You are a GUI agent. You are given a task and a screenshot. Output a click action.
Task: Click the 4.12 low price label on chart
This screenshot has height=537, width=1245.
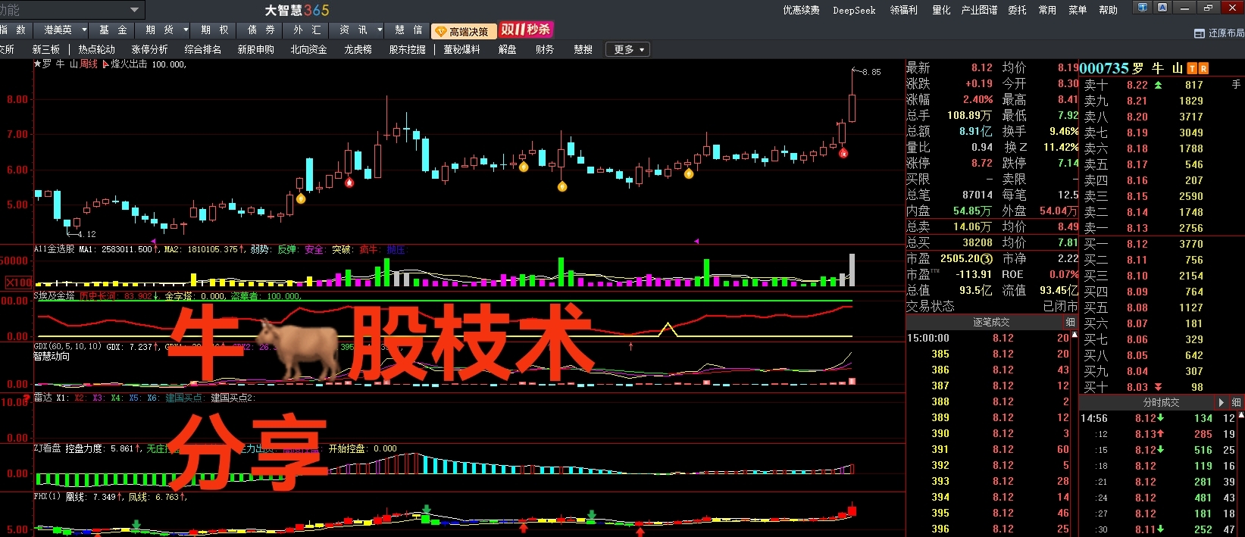pos(86,235)
